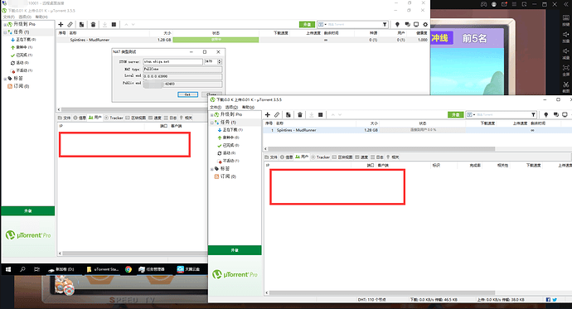Screen dimensions: 572x309
Task: Click the black Stop square icon in the front window toolbar
Action: click(x=320, y=114)
